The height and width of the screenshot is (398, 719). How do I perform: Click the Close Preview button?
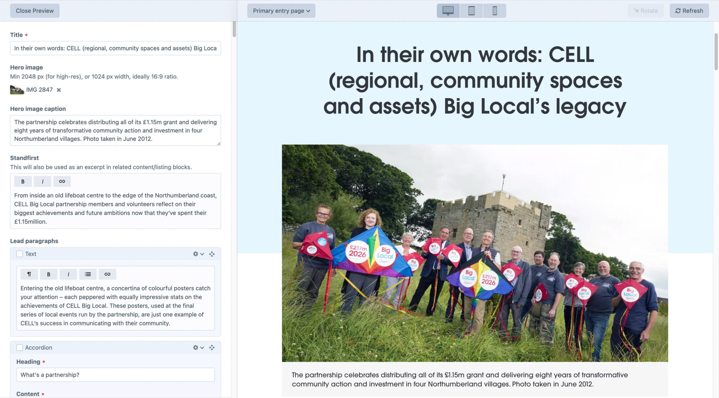tap(35, 11)
